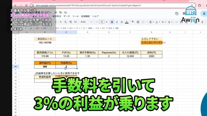Select 海外手数料 value 1.35 cell
Viewport: 207px width, 116px height.
click(88, 56)
